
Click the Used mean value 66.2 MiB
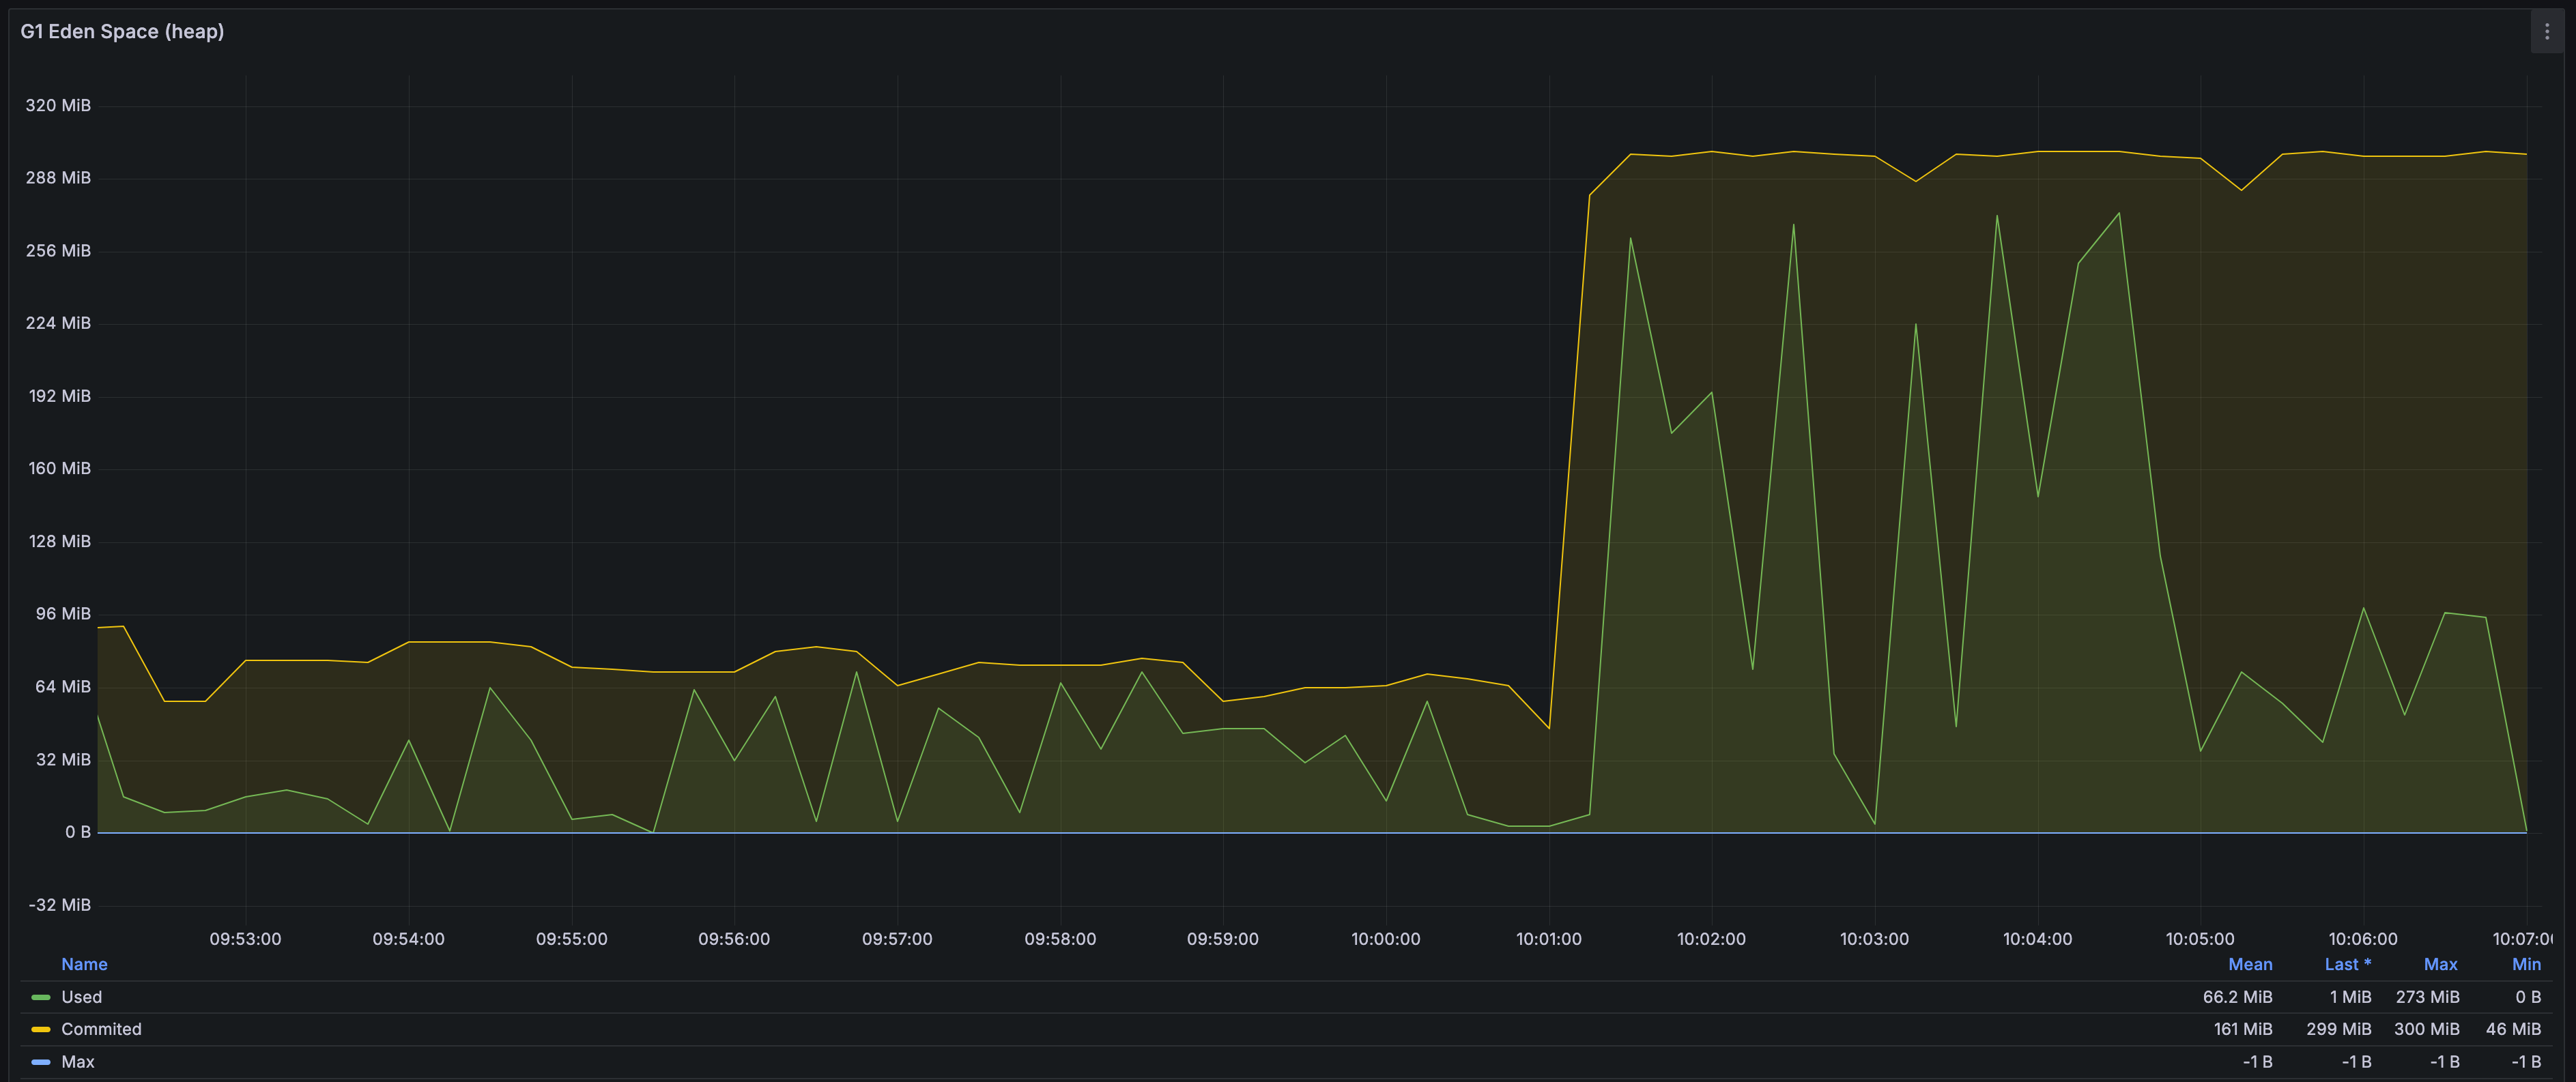pyautogui.click(x=2237, y=997)
